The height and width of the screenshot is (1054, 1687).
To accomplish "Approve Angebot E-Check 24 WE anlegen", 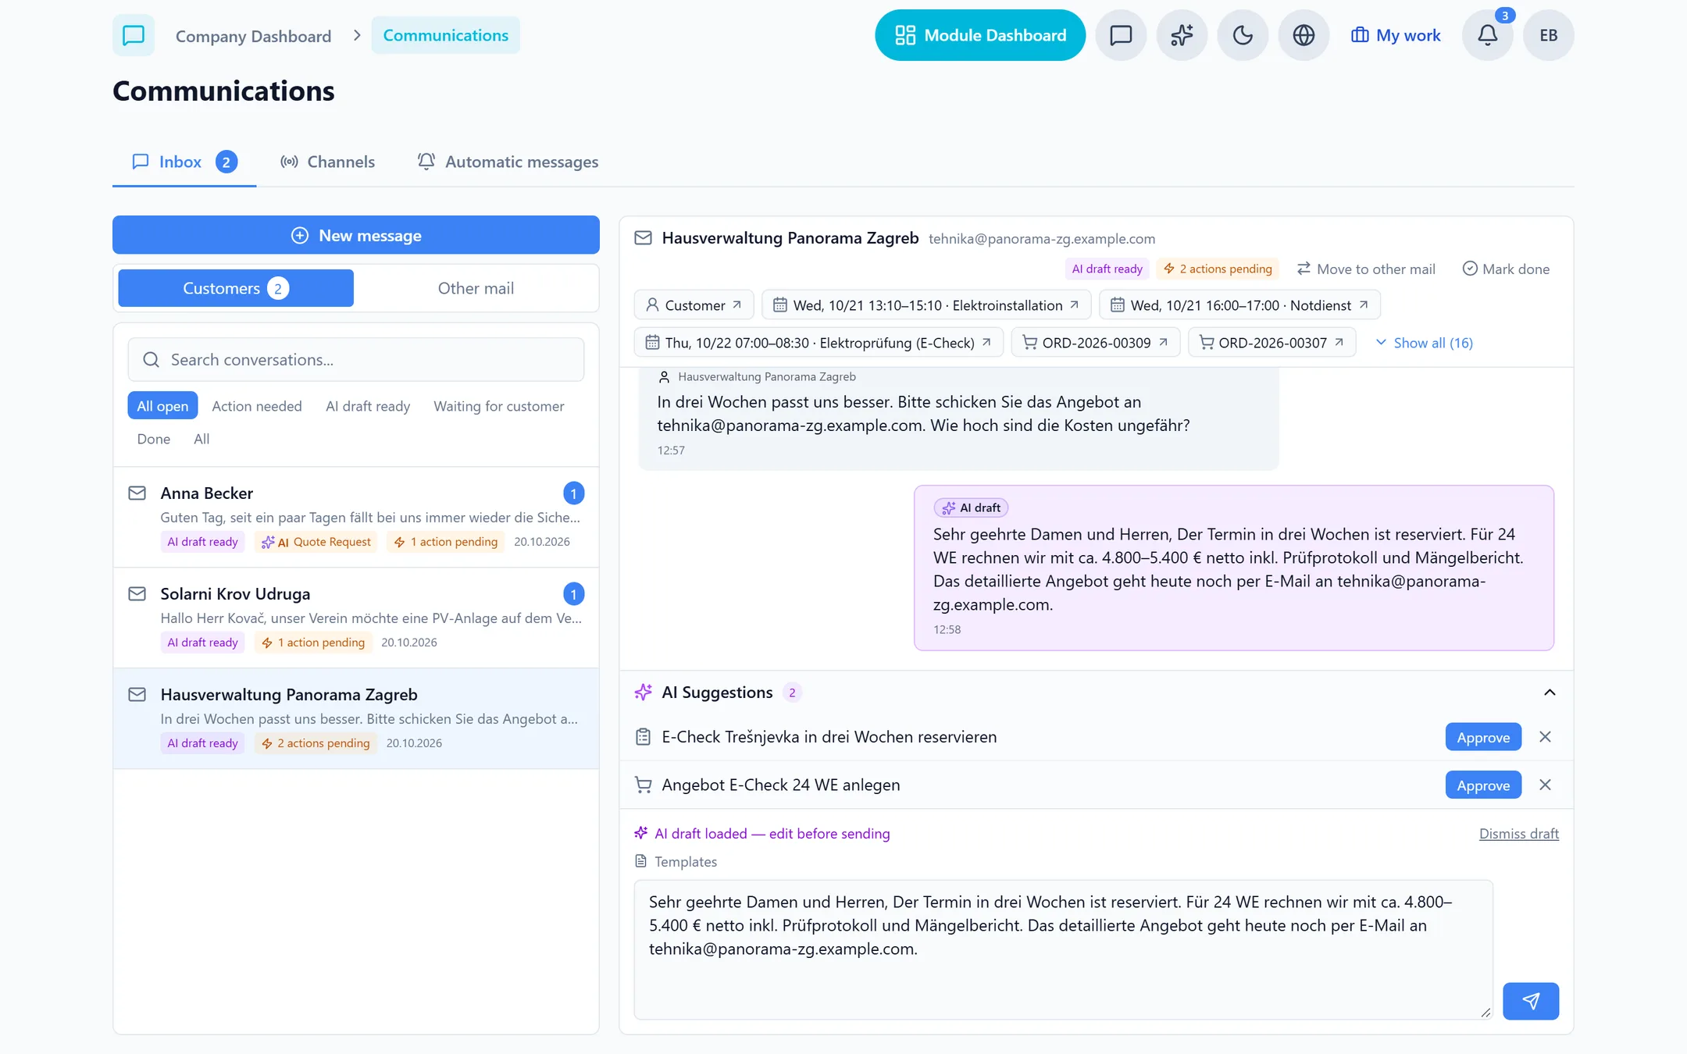I will 1483,785.
